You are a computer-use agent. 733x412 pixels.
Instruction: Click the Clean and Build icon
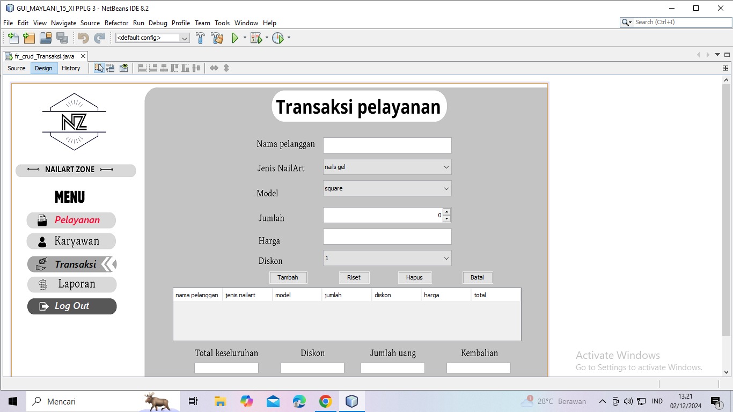pos(217,38)
